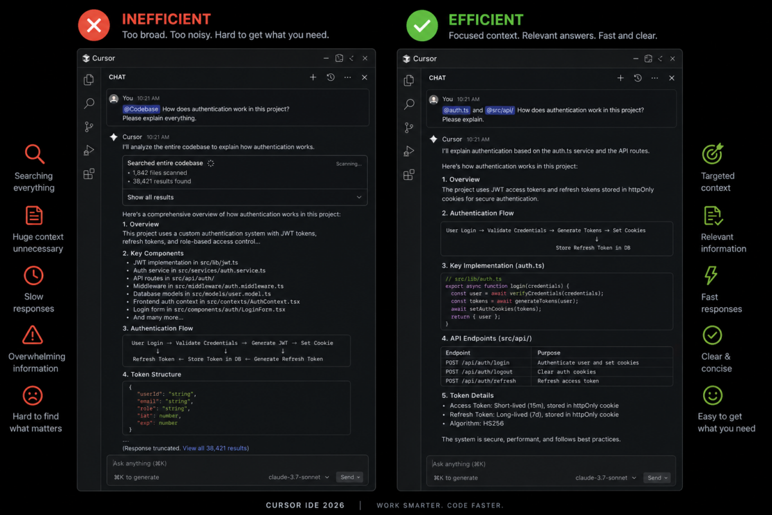The height and width of the screenshot is (515, 772).
Task: Open Explorer files icon in Efficient window sidebar
Action: click(x=409, y=80)
